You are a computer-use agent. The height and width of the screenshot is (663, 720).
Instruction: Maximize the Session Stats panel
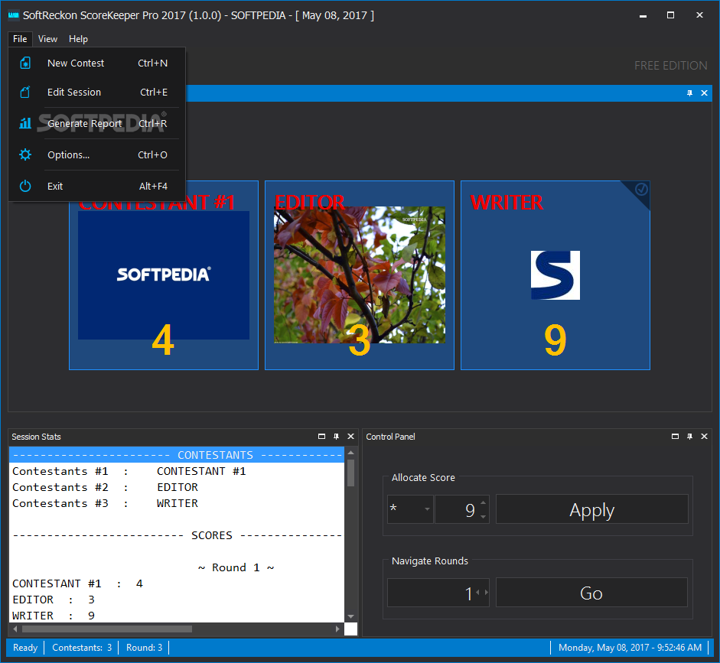(321, 437)
